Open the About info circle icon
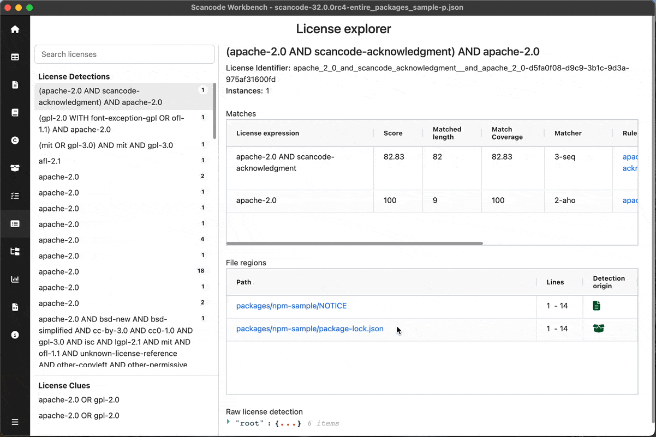 (x=15, y=335)
